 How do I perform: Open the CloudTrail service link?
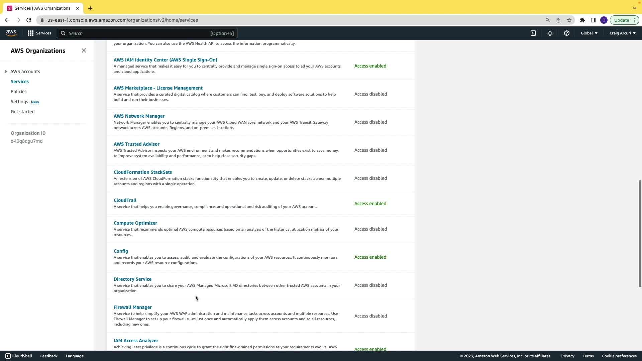[x=125, y=200]
